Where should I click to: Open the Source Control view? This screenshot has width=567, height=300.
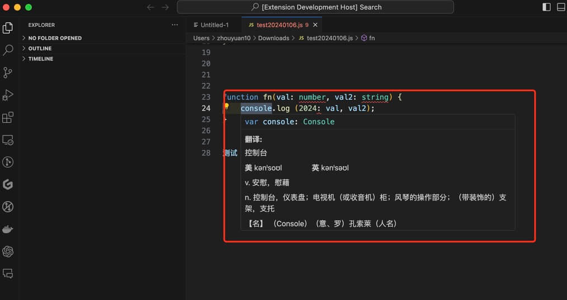(8, 73)
